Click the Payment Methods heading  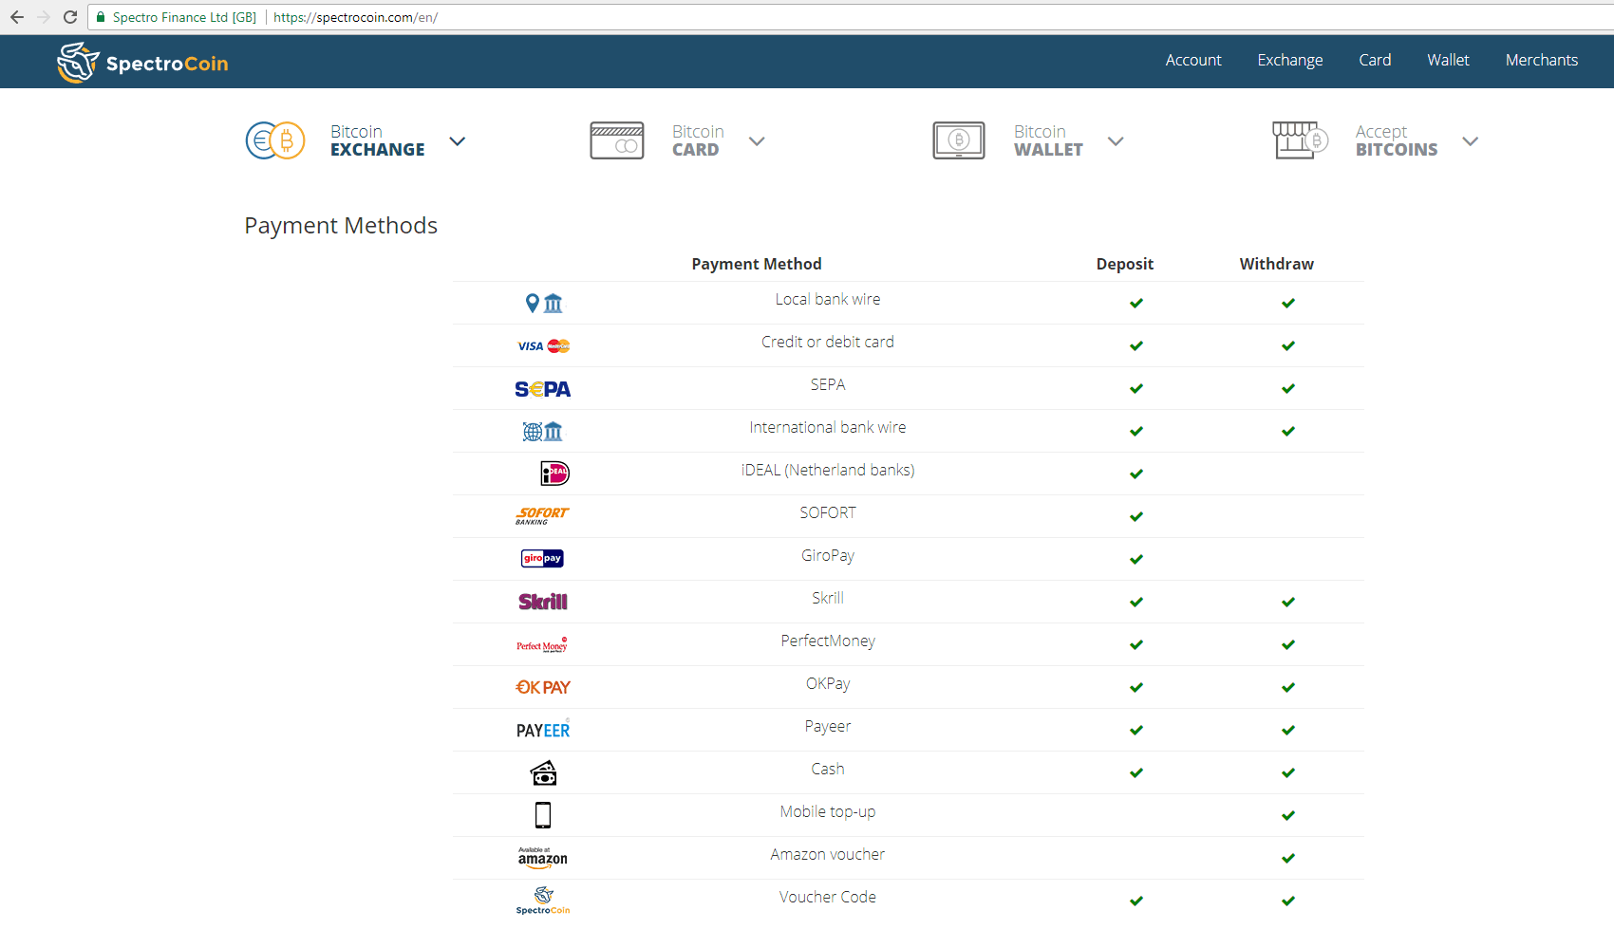[341, 226]
